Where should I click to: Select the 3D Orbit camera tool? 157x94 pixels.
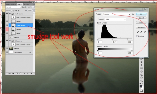tap(142, 75)
